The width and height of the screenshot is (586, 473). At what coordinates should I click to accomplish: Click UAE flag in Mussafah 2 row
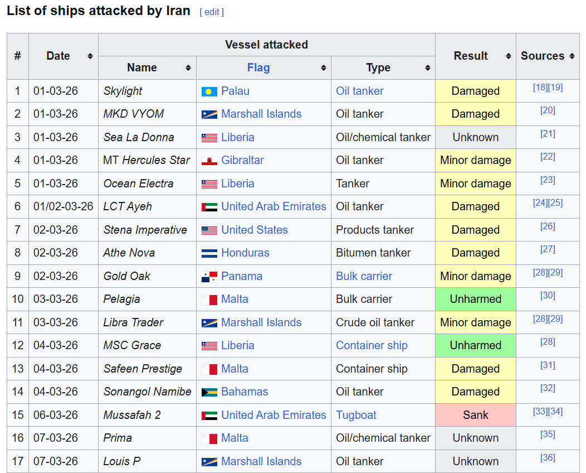209,416
